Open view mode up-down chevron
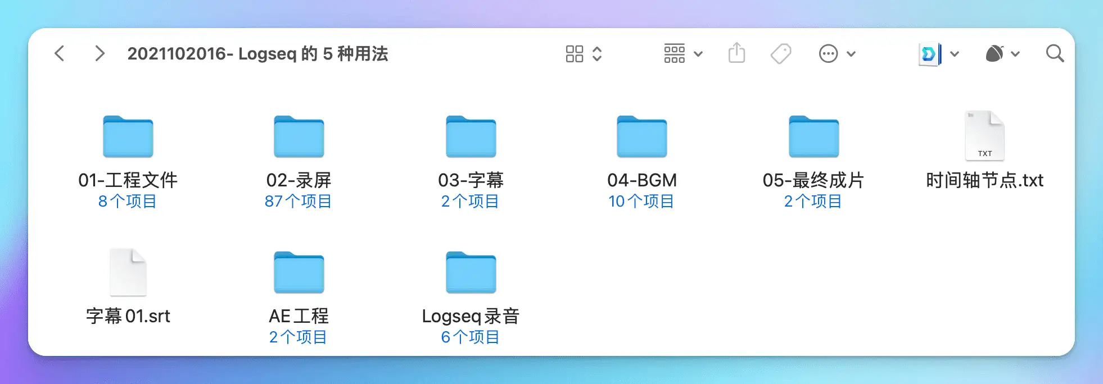This screenshot has width=1103, height=384. 597,54
